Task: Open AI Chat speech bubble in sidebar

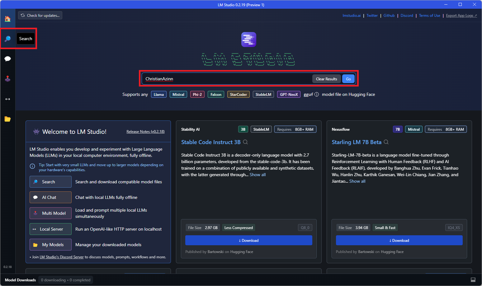Action: [x=8, y=59]
